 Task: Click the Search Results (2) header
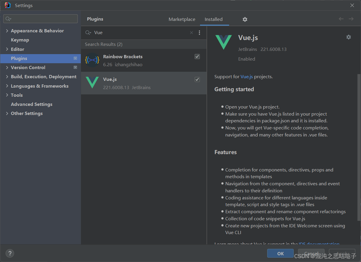coord(104,44)
